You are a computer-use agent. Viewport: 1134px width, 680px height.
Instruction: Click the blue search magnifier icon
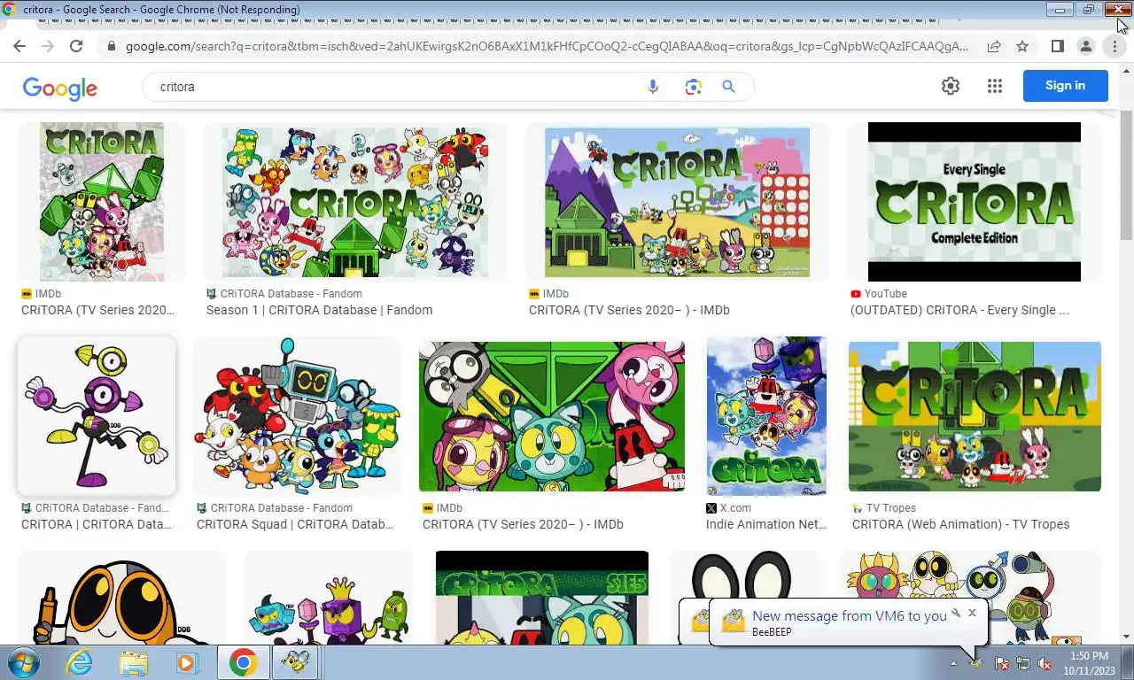729,87
